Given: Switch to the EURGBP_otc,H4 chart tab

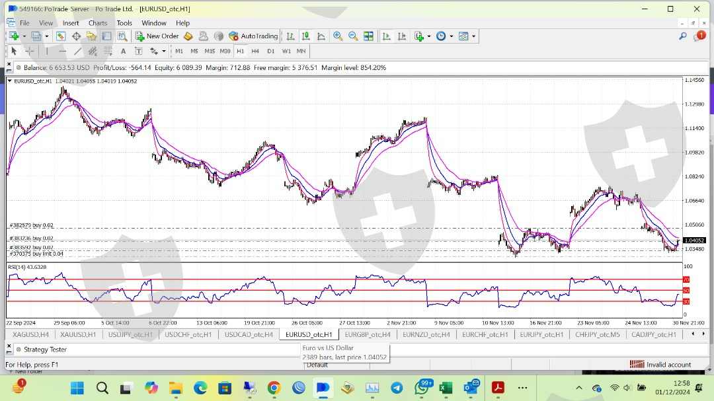Looking at the screenshot, I should (x=368, y=334).
